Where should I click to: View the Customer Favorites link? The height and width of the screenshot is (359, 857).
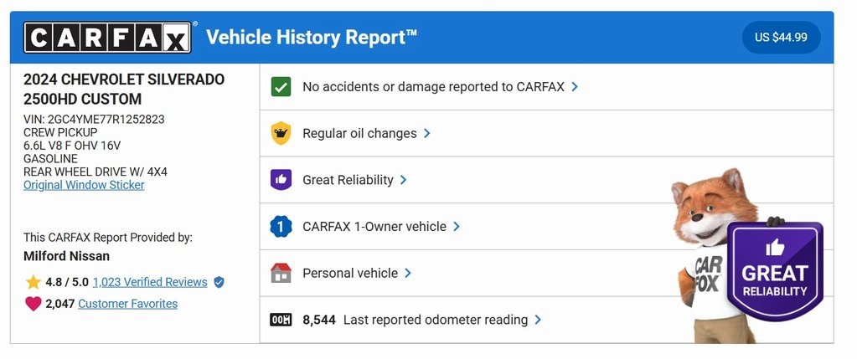click(127, 304)
